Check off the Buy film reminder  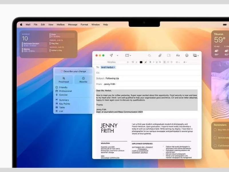[x=215, y=130]
